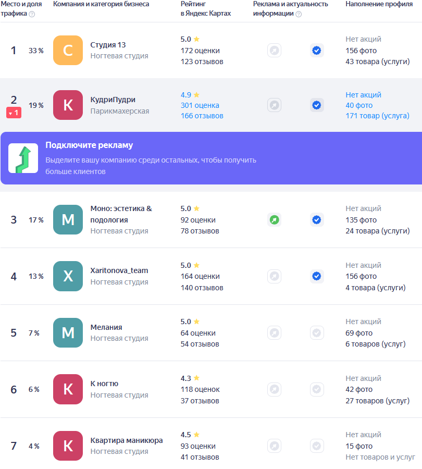Viewport: 422px width, 469px height.
Task: Click the 'Рейтинг в Яндекс Картах' column header
Action: [205, 9]
